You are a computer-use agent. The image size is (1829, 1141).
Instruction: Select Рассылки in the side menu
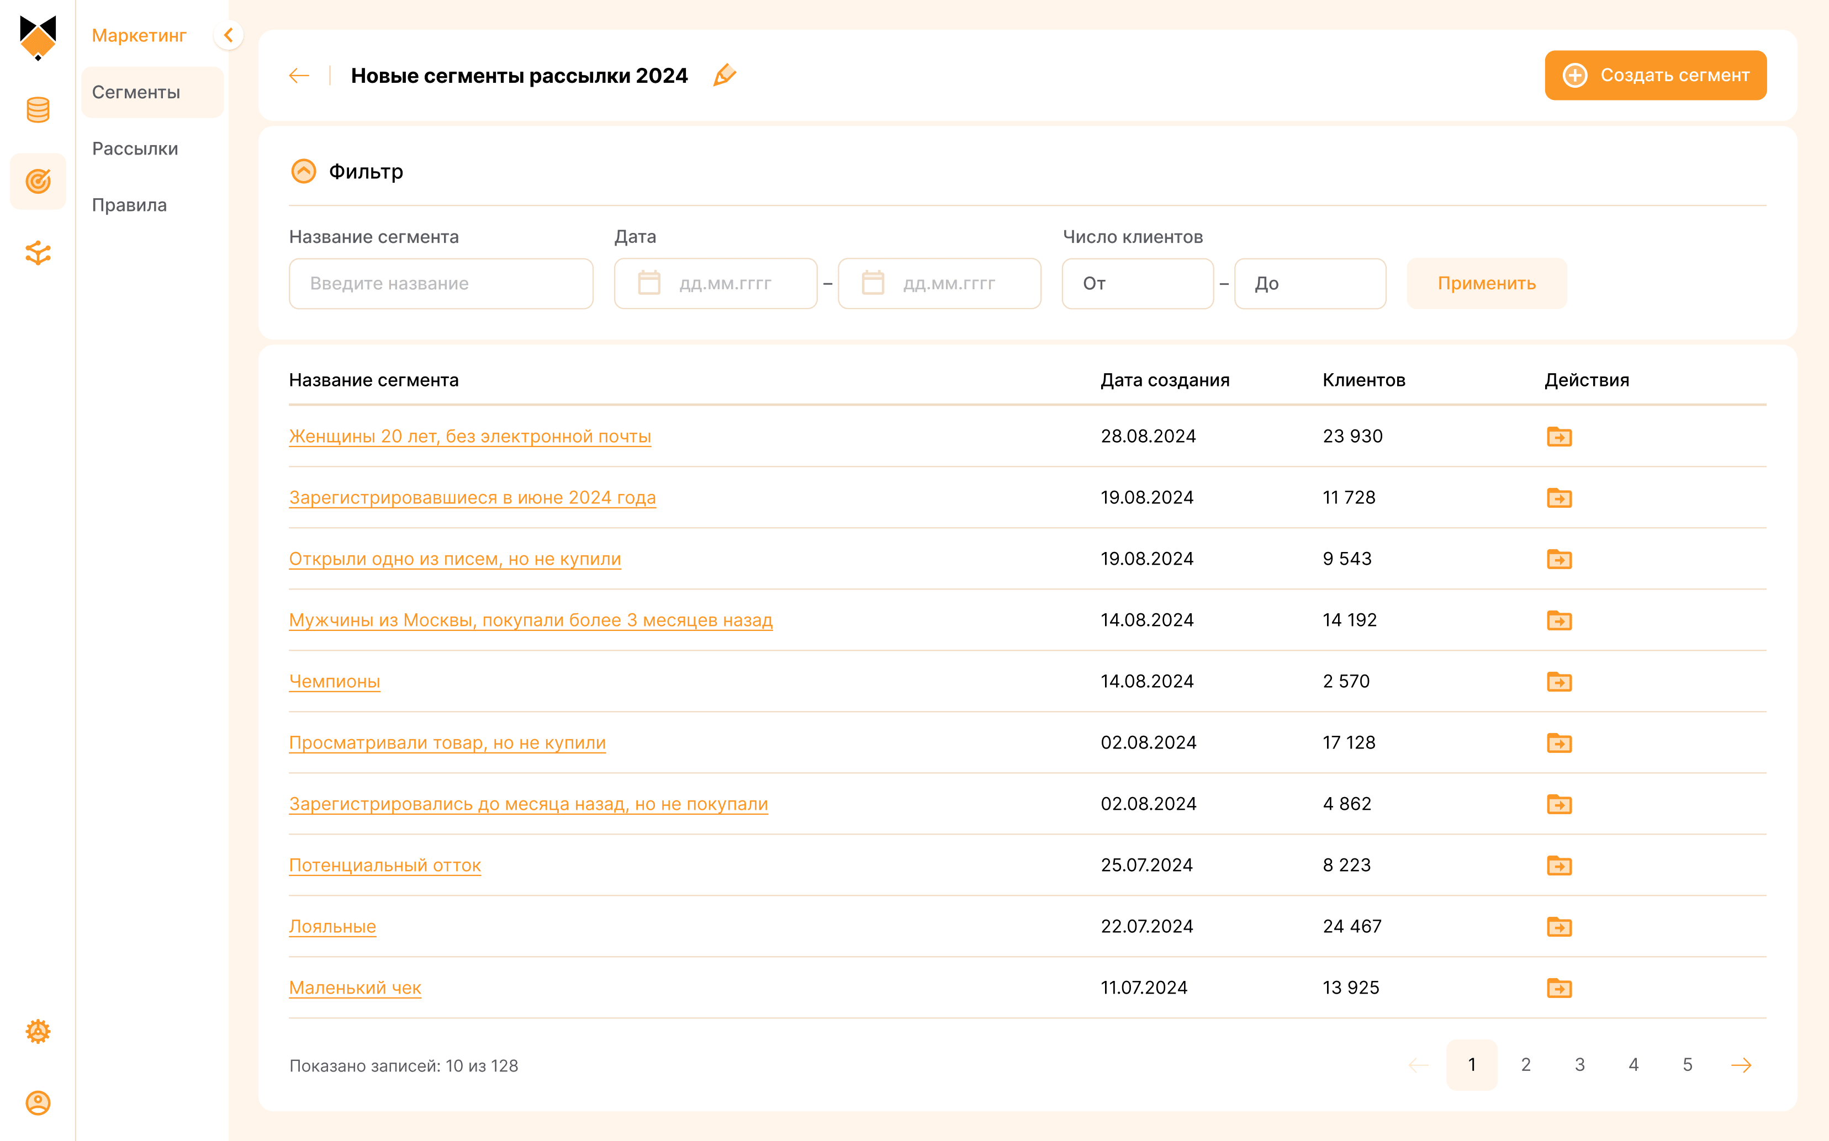coord(135,148)
